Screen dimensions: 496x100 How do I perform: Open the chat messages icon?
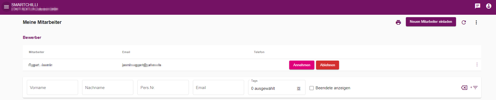point(477,6)
